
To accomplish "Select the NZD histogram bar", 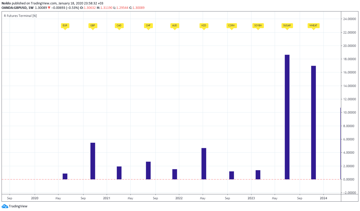I will pyautogui.click(x=204, y=164).
